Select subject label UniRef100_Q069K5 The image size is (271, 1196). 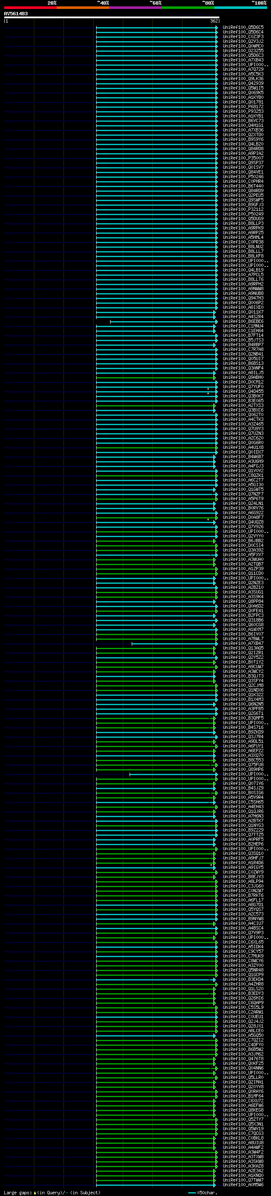click(243, 92)
